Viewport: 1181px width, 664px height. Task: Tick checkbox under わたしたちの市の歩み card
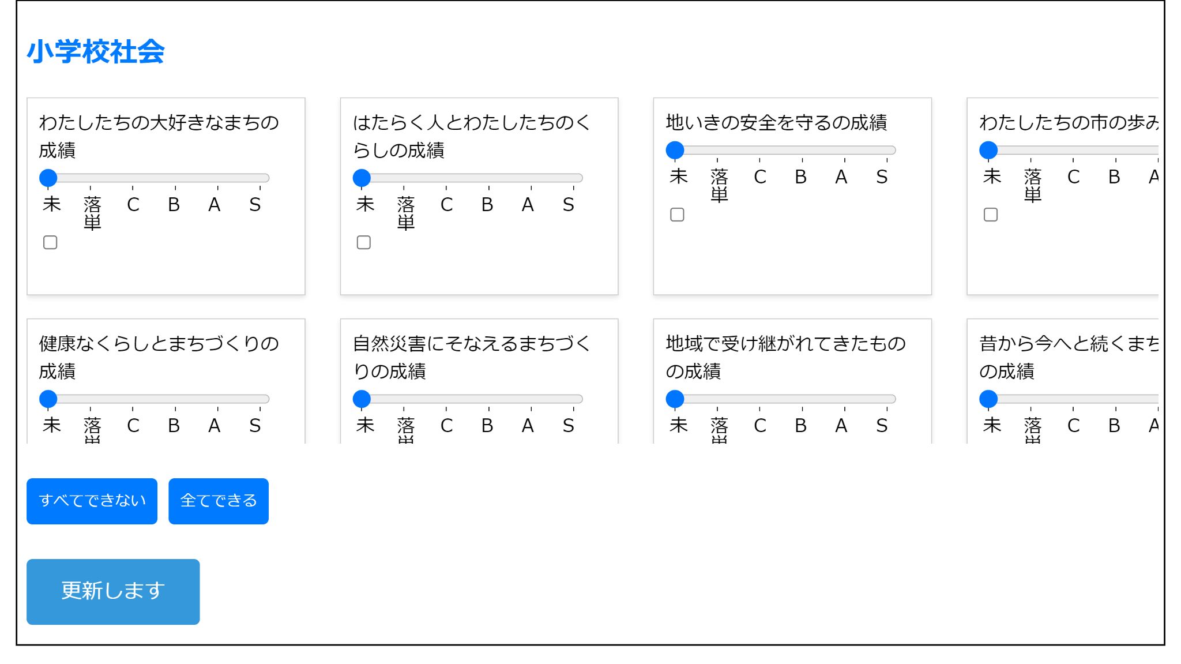(990, 215)
